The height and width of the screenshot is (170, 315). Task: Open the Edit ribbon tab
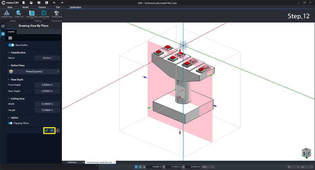click(x=58, y=7)
